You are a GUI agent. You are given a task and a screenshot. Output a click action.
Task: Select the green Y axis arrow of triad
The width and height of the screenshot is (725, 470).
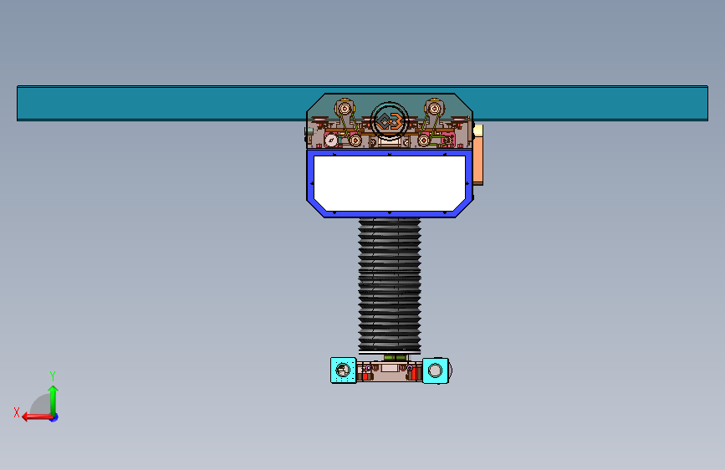point(54,400)
